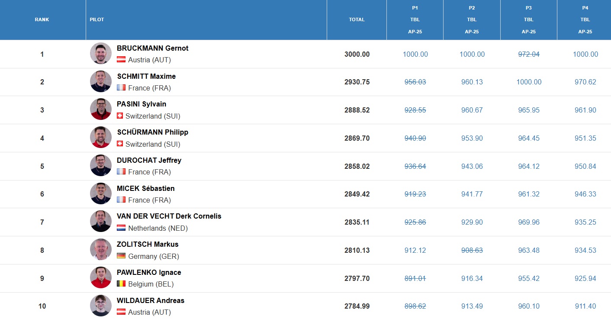Open Schmitt's P3 score 1000.00

[x=529, y=82]
